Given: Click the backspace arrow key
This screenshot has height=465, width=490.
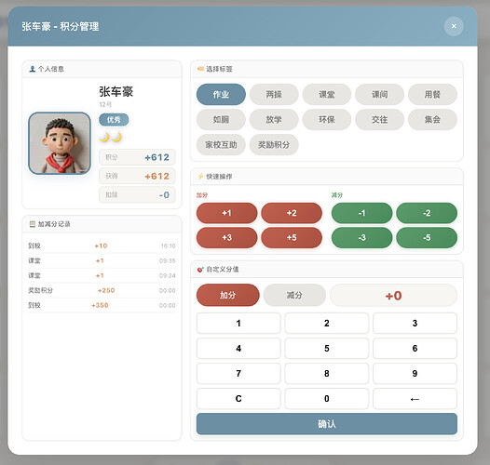Looking at the screenshot, I should (x=415, y=399).
